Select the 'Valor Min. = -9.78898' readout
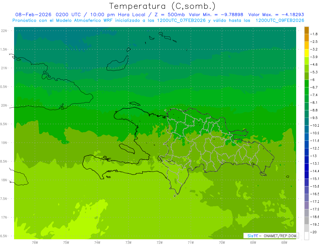Image resolution: width=319 pixels, height=246 pixels. coord(216,15)
